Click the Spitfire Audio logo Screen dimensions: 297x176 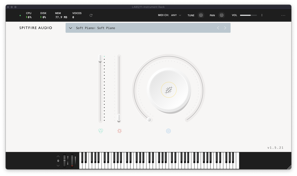[36, 28]
